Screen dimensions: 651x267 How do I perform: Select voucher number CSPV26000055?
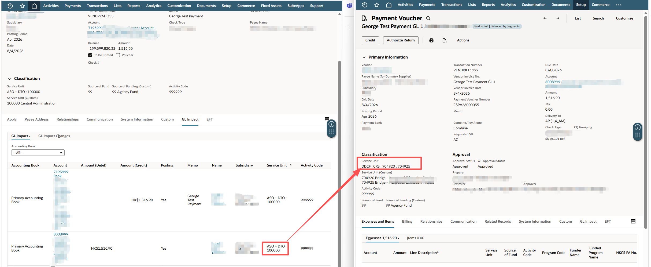pos(466,105)
